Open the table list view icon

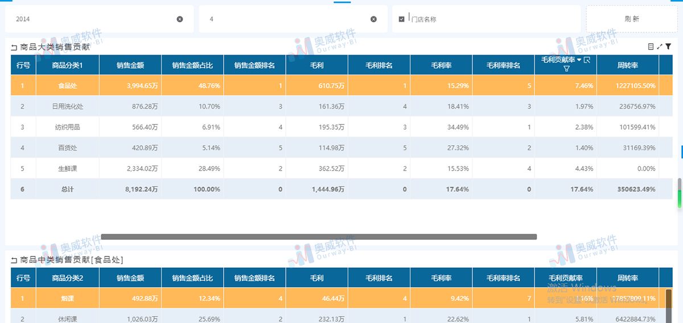pos(651,47)
